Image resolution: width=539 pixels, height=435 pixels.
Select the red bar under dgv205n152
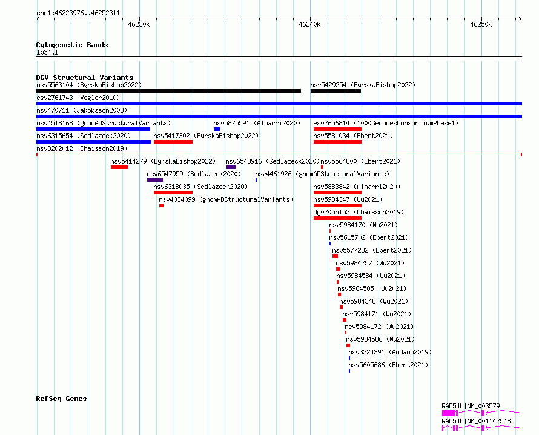tap(337, 218)
